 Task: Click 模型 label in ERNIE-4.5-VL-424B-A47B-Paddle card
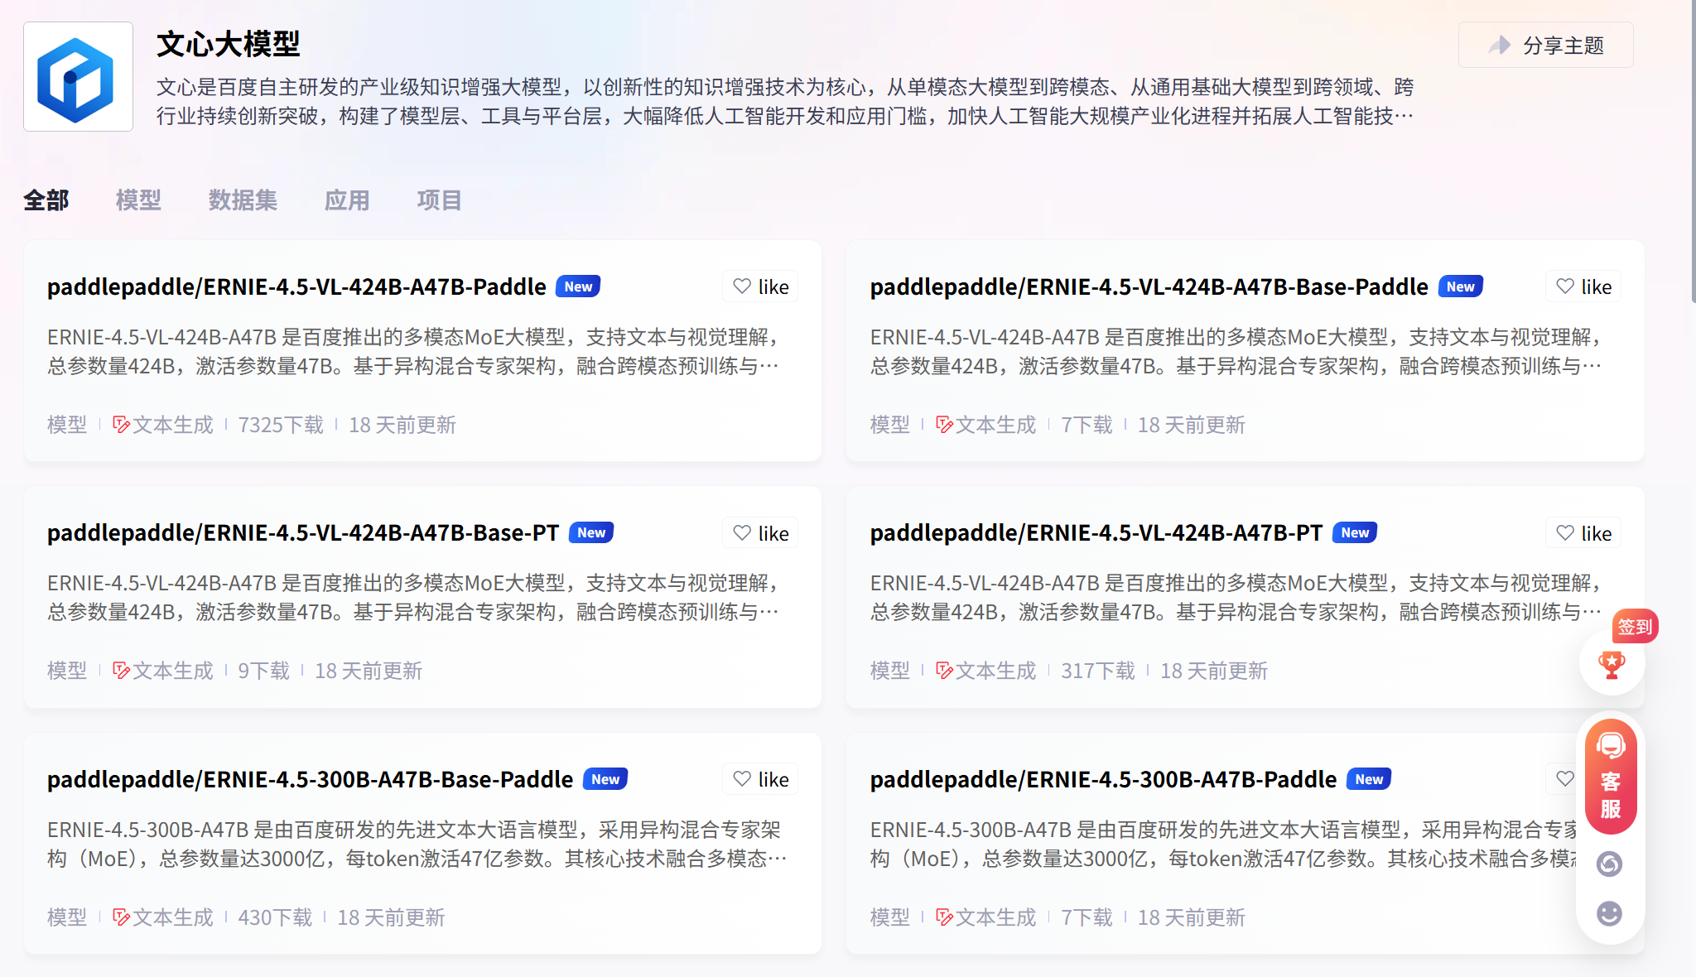coord(67,425)
